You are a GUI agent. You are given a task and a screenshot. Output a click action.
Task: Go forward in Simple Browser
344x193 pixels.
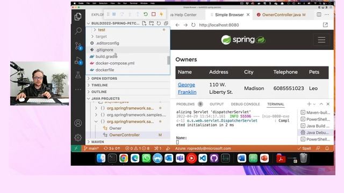coord(185,25)
